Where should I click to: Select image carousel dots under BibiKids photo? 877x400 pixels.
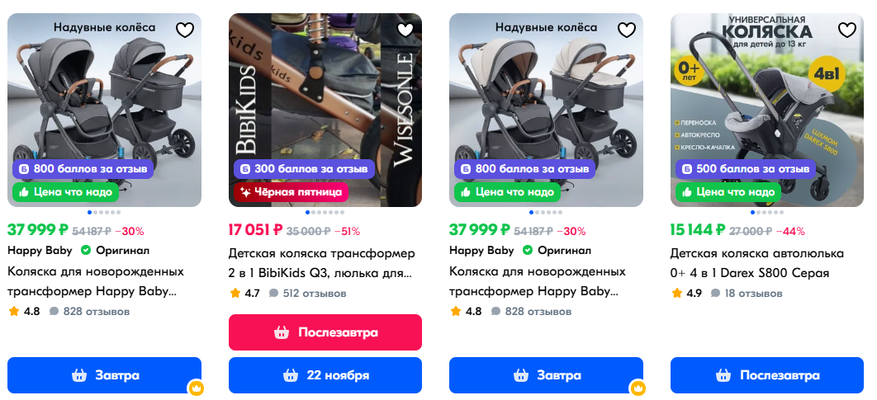(x=325, y=212)
